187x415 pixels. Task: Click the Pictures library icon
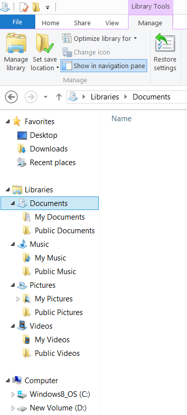point(22,285)
